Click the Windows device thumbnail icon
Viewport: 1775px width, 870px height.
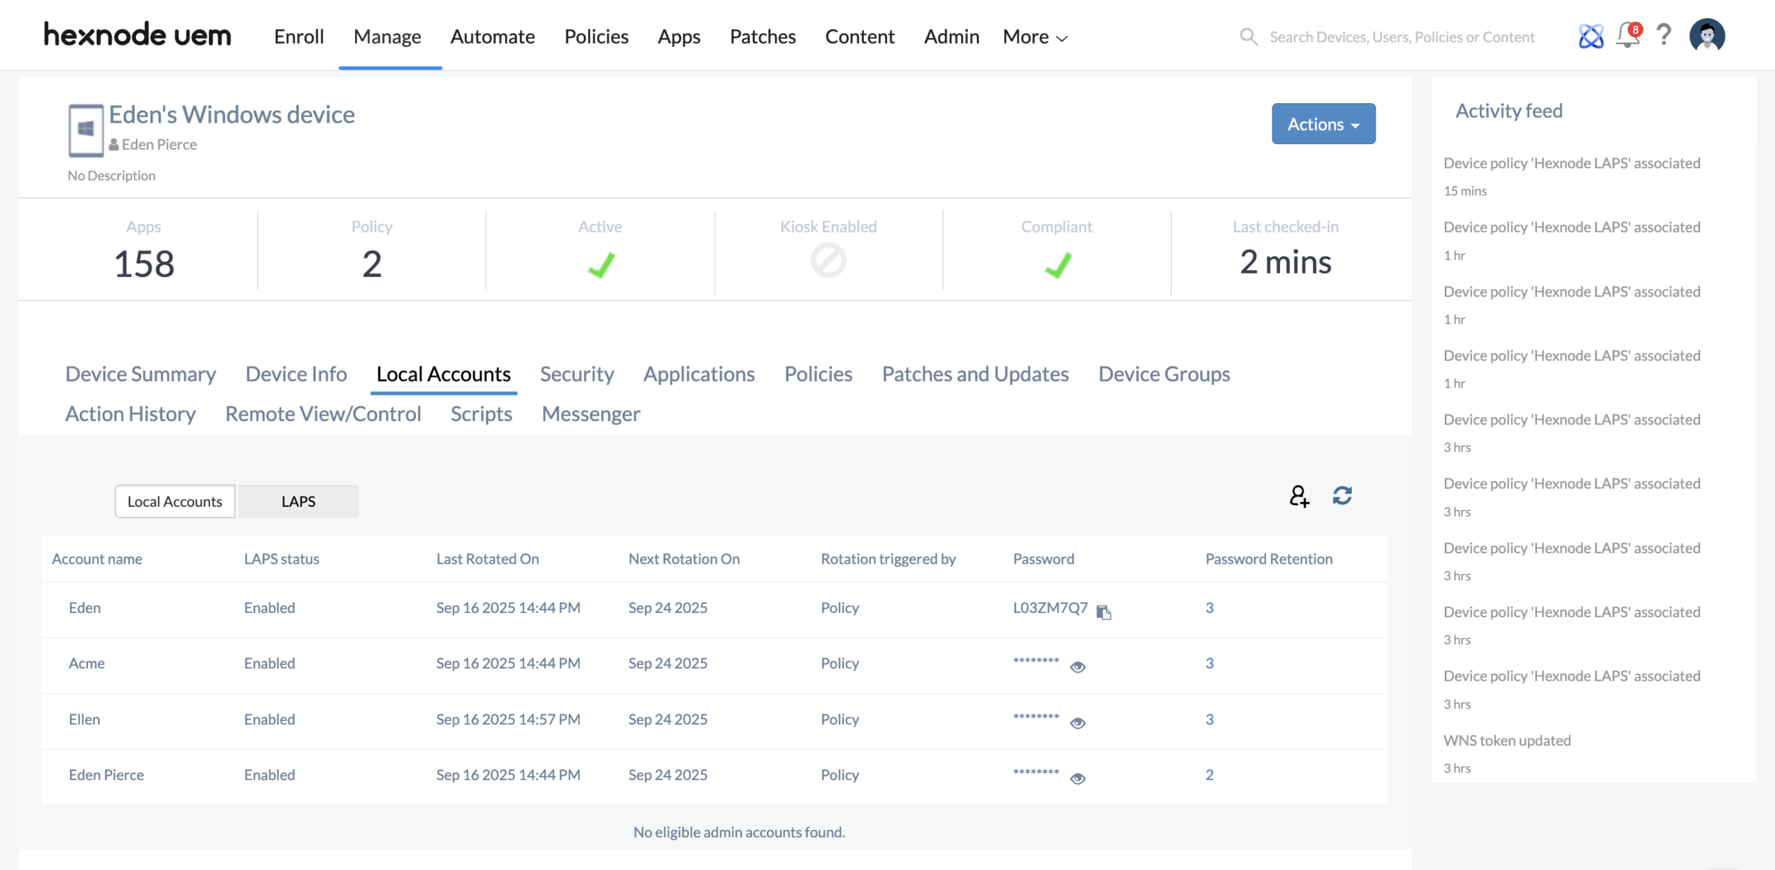[x=86, y=130]
